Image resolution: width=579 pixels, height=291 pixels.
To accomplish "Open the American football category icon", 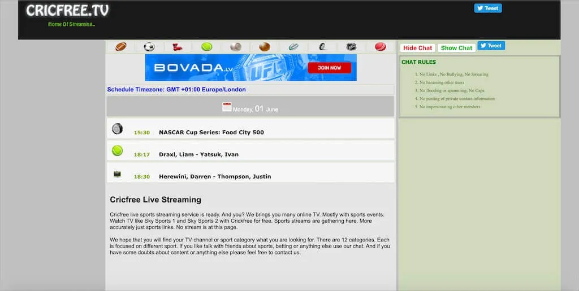I will [121, 47].
